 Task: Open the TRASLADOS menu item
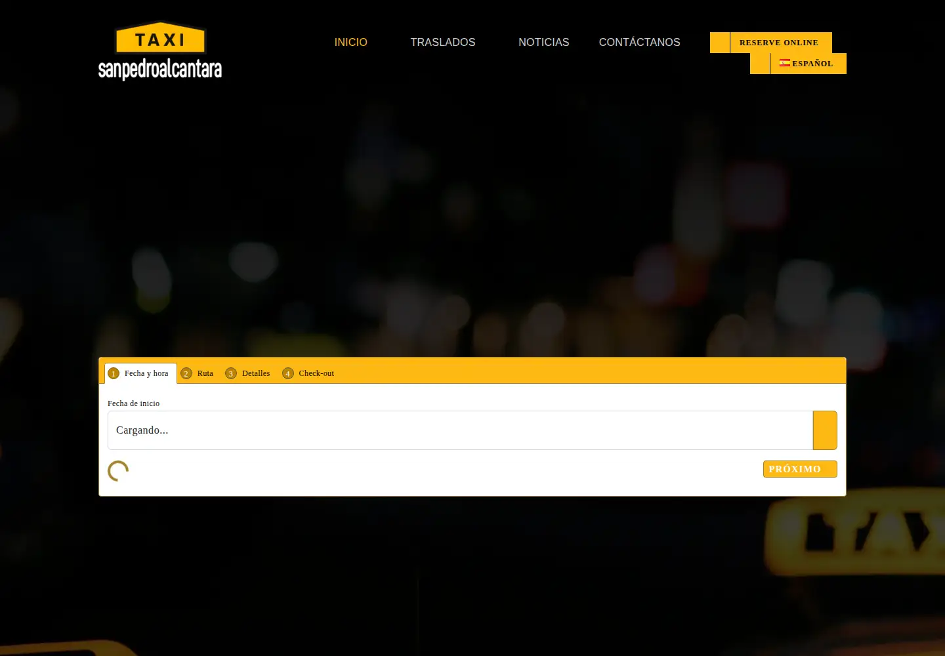(x=443, y=42)
